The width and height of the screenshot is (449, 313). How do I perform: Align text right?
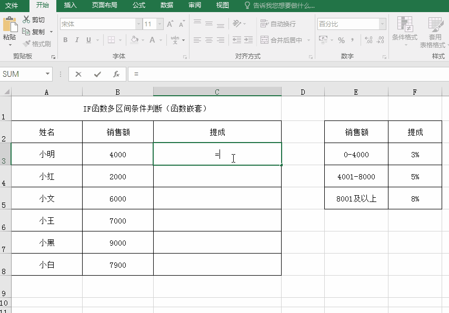[221, 40]
